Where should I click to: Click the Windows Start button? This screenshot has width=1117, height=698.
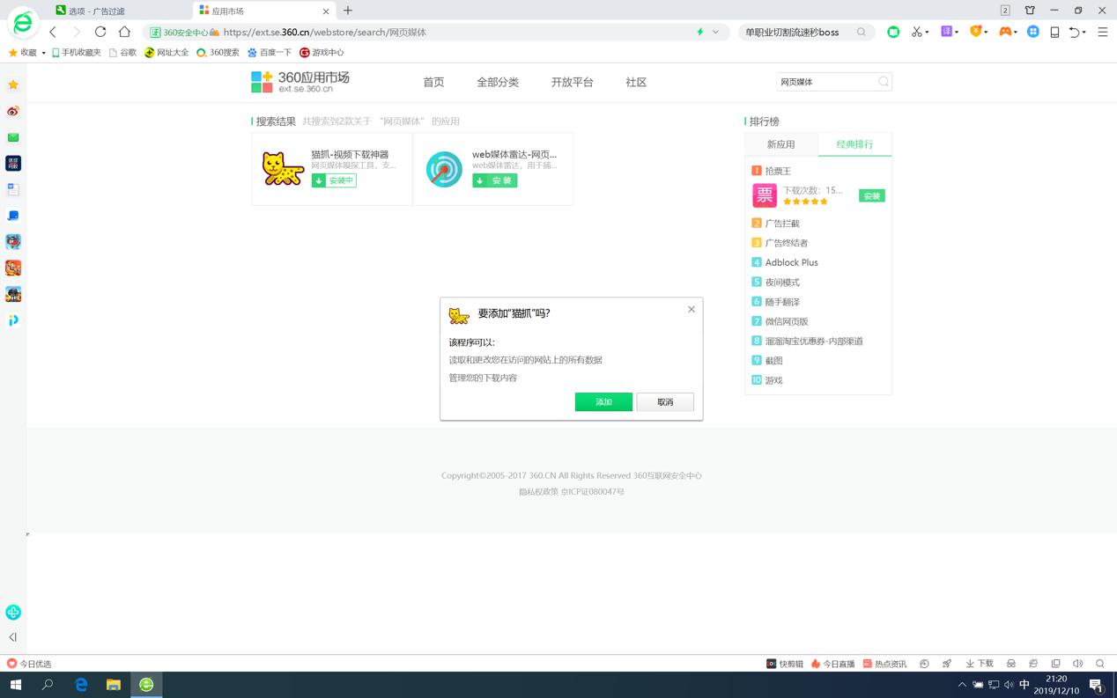pos(15,684)
